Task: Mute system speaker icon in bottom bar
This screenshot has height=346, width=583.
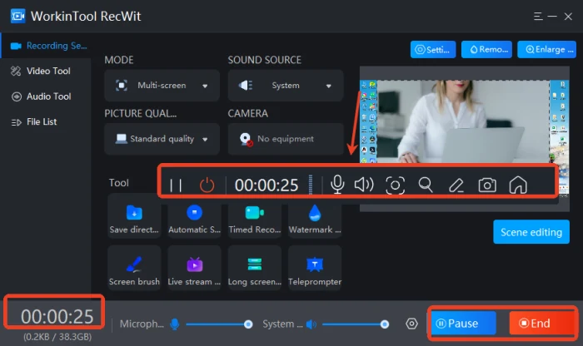Action: point(311,324)
